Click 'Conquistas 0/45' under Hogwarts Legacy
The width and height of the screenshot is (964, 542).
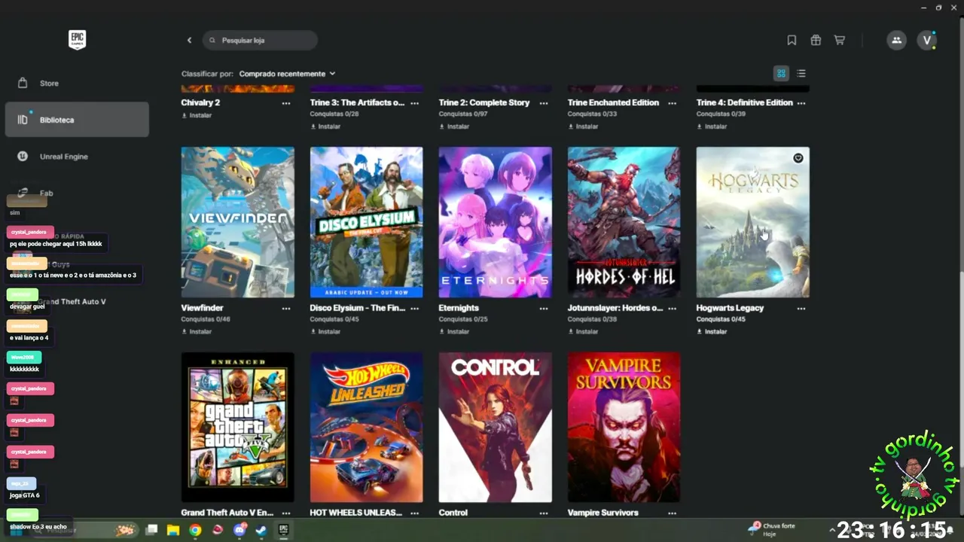point(721,319)
